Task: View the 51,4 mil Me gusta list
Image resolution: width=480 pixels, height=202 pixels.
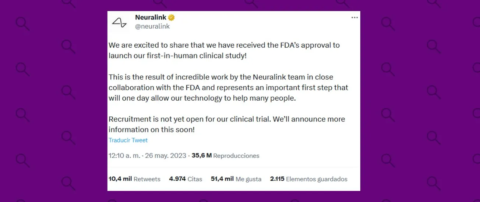Action: [236, 179]
